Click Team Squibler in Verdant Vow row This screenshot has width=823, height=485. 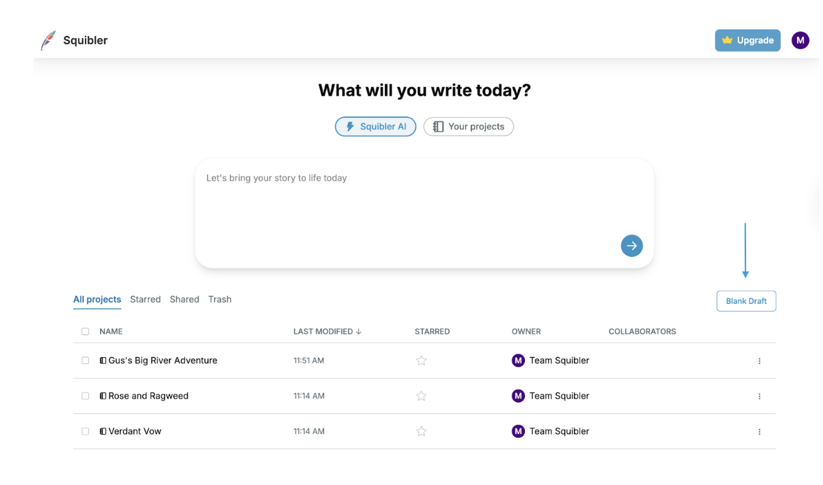tap(559, 431)
